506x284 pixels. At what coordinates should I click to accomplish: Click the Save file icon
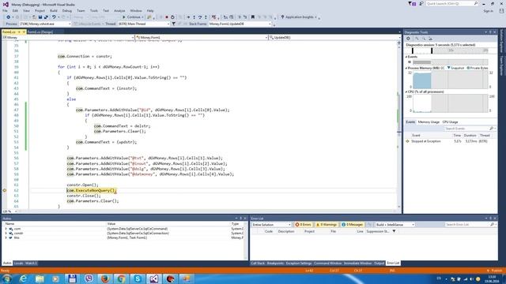pos(40,17)
